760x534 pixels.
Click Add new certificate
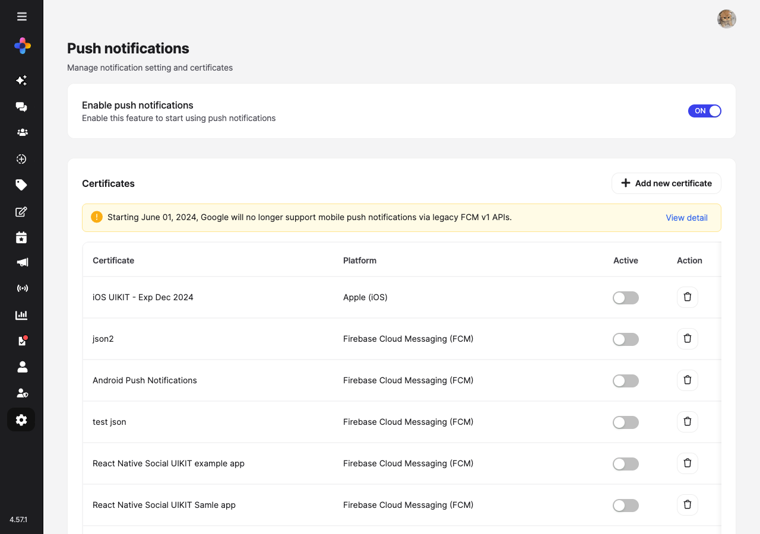click(666, 183)
